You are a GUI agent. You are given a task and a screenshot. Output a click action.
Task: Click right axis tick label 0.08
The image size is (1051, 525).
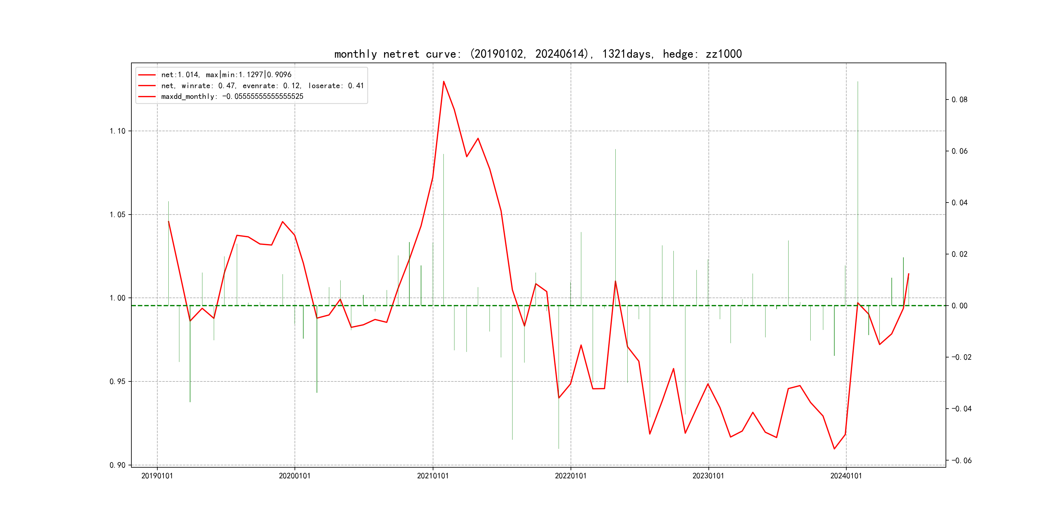tap(959, 99)
